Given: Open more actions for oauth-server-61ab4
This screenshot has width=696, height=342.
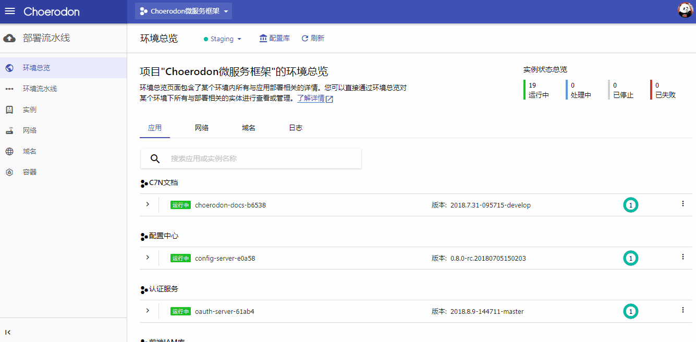Looking at the screenshot, I should tap(683, 310).
